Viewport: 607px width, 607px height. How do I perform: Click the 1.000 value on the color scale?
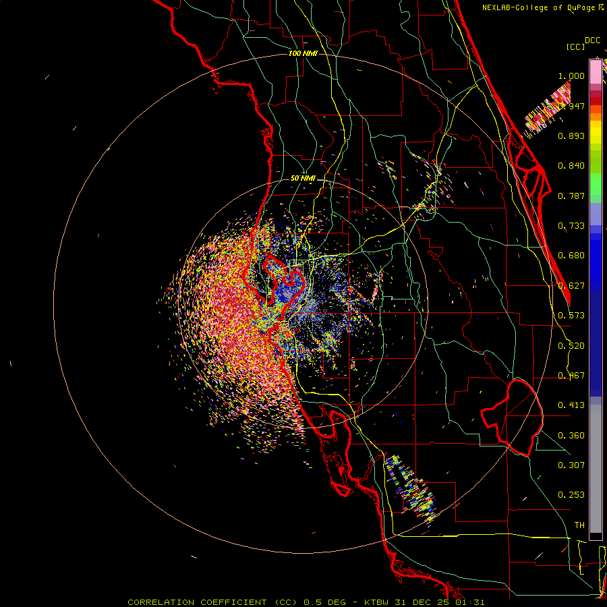[x=571, y=76]
